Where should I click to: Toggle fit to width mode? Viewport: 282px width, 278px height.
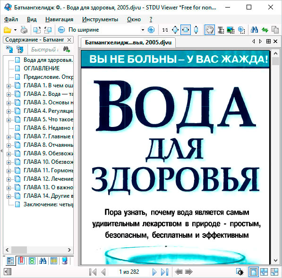pyautogui.click(x=186, y=30)
